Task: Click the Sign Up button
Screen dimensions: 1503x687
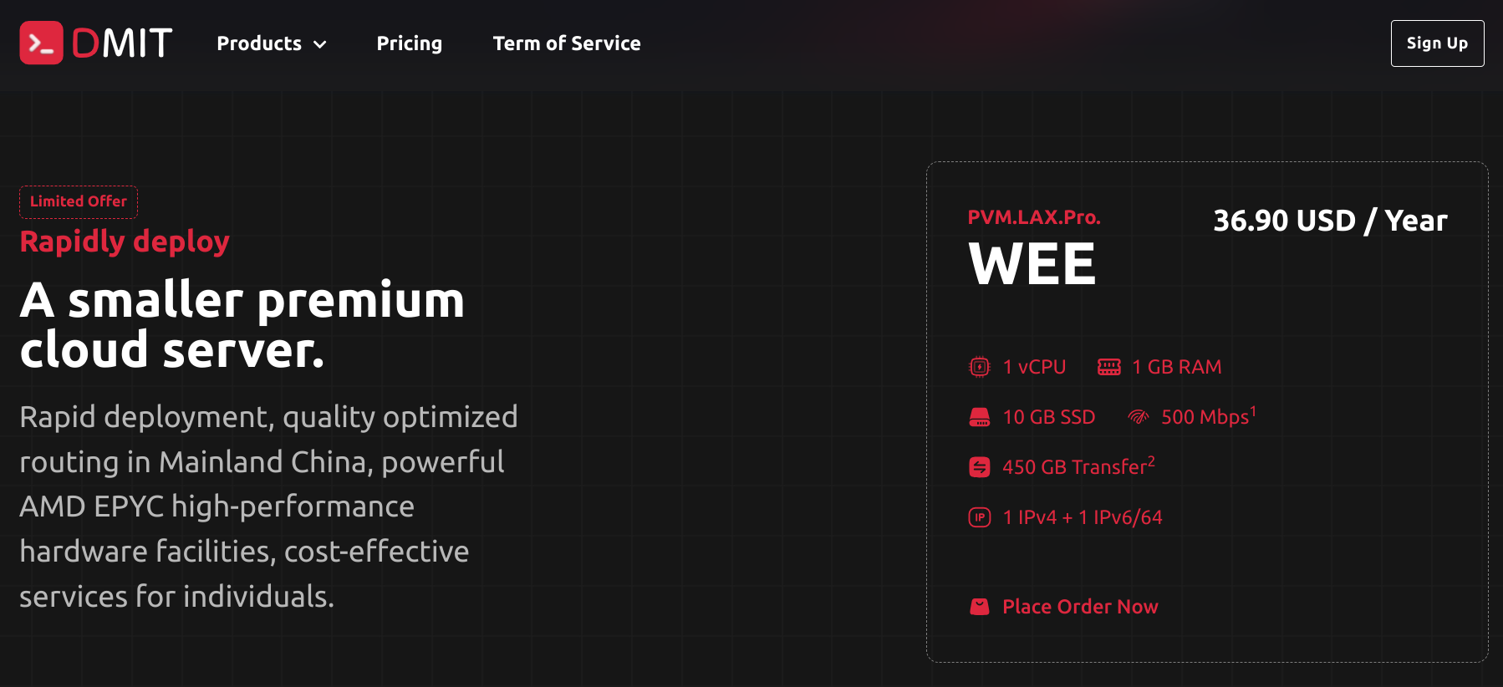Action: [1437, 43]
